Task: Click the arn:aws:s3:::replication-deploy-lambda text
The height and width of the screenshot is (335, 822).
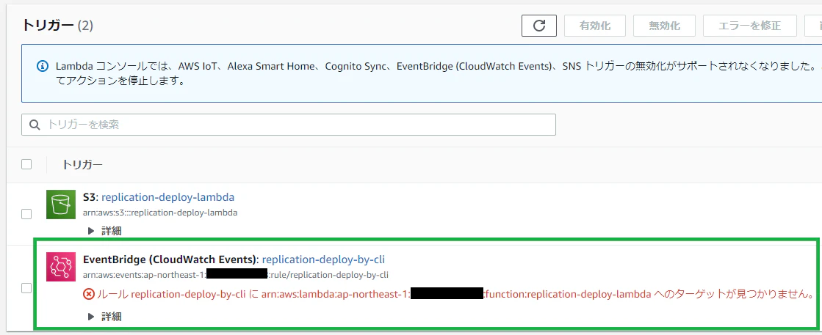Action: [160, 213]
